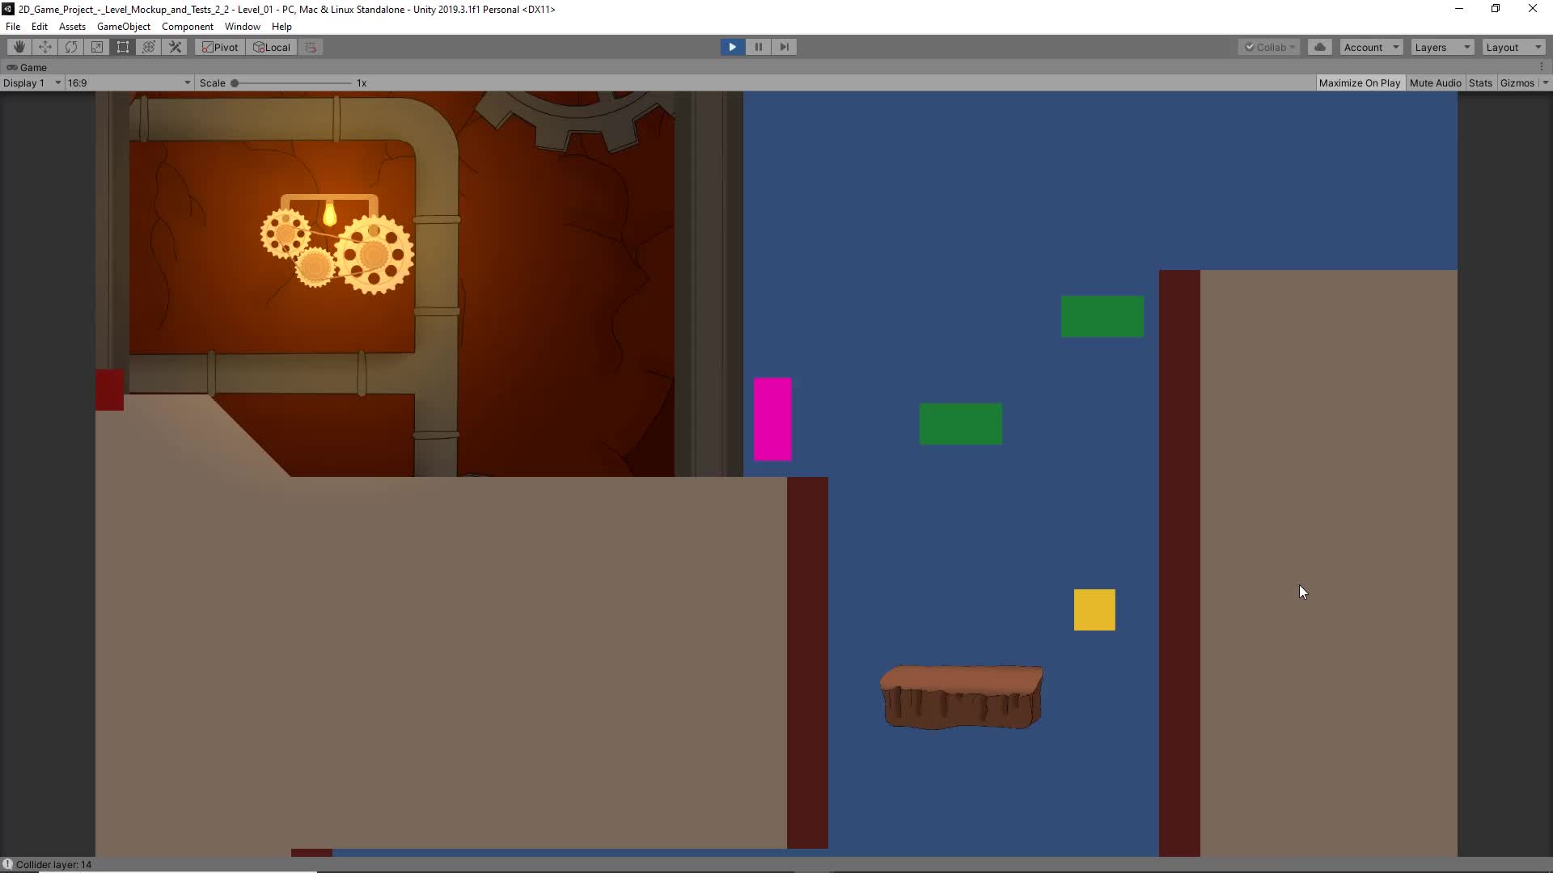
Task: Toggle grid snapping icon in toolbar
Action: click(x=311, y=47)
